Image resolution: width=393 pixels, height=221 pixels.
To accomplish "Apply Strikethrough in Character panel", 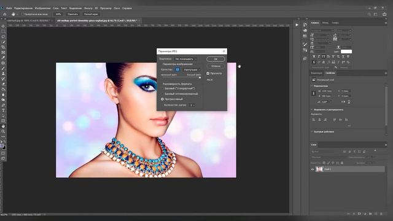I will click(348, 56).
